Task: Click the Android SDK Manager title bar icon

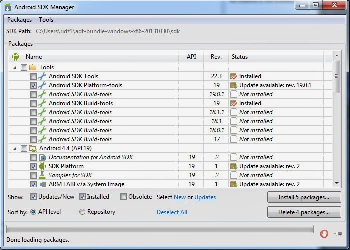Action: tap(8, 7)
